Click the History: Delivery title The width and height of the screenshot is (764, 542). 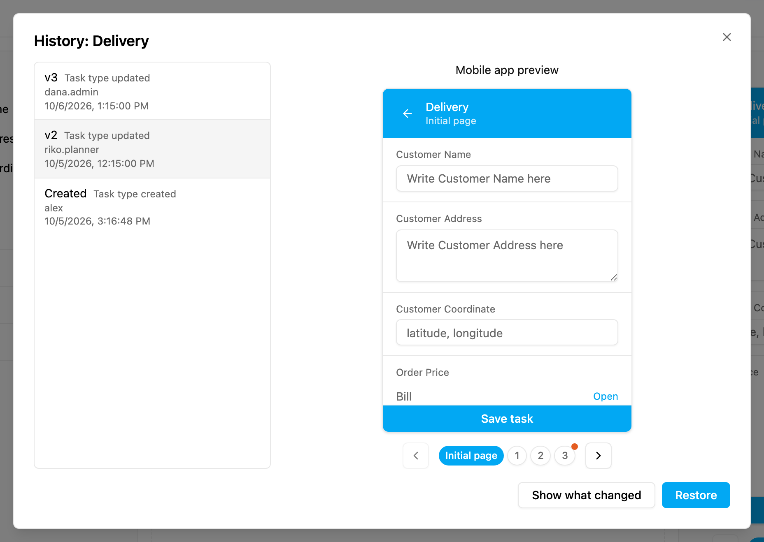click(x=91, y=41)
